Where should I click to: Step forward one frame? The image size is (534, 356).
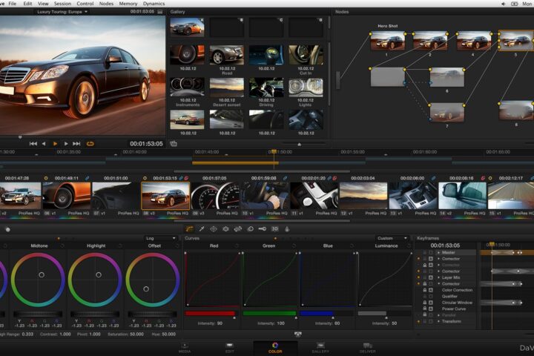click(x=66, y=144)
